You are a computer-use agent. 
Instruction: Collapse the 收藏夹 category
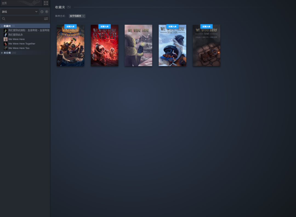(2, 26)
